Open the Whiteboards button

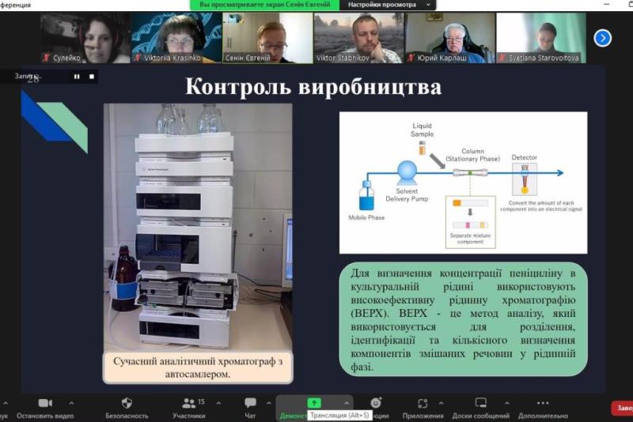(x=480, y=408)
